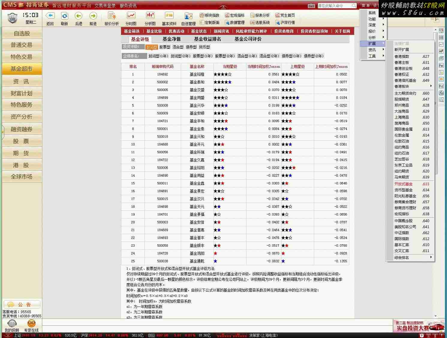Open 融资融券 in left sidebar

[x=22, y=129]
